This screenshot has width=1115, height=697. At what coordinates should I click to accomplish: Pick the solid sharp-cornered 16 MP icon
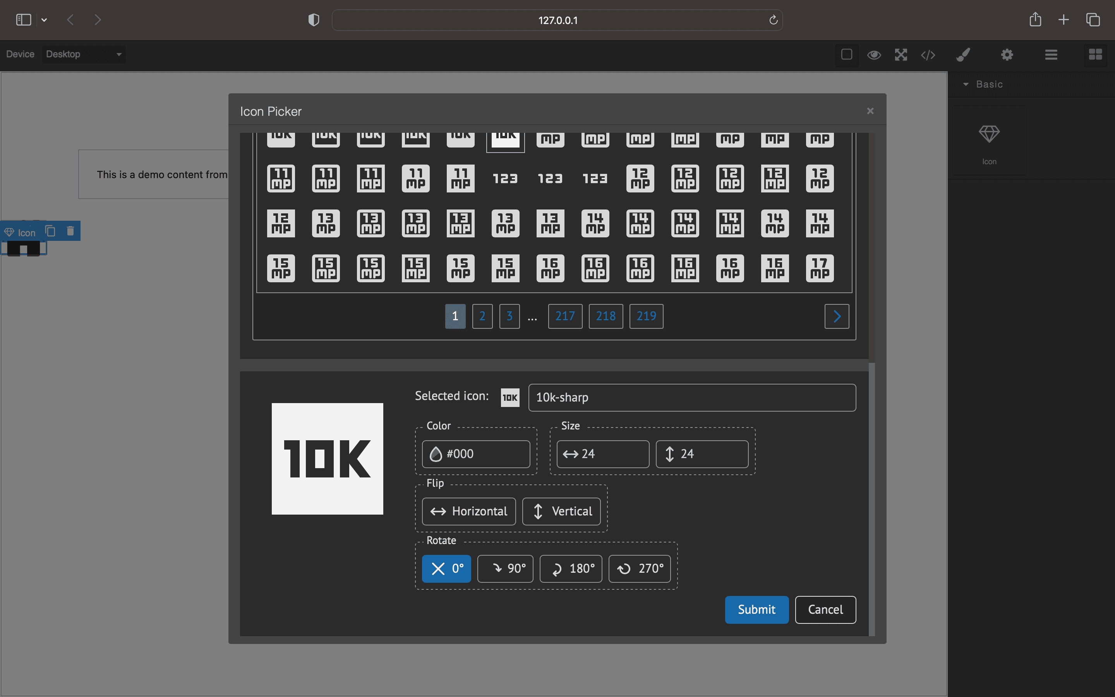coord(775,268)
